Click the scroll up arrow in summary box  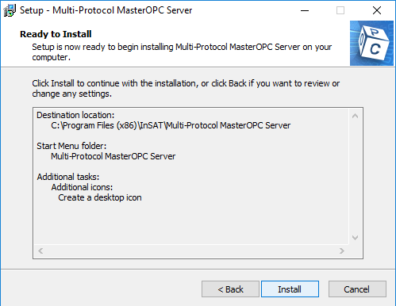[x=356, y=116]
